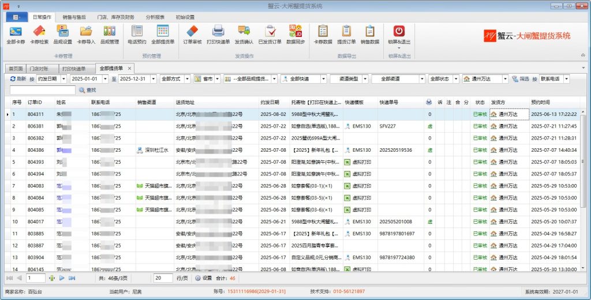Expand the 全部渠道 dropdown
This screenshot has height=300, width=591.
click(422, 79)
